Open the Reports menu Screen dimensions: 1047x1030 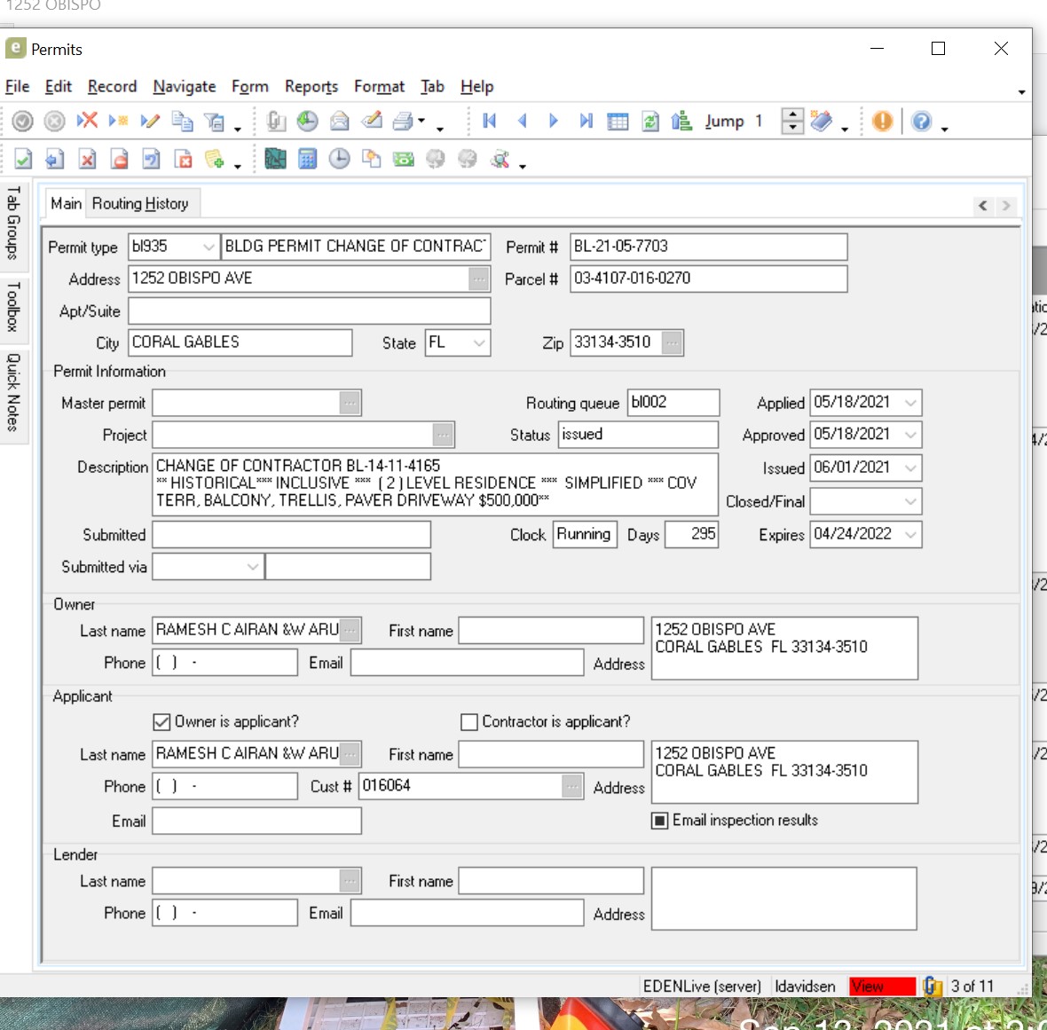pos(311,87)
